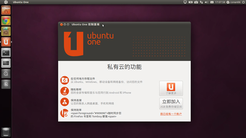Click the ubuntu one wordmark text in header
Image resolution: width=246 pixels, height=138 pixels.
pyautogui.click(x=100, y=39)
